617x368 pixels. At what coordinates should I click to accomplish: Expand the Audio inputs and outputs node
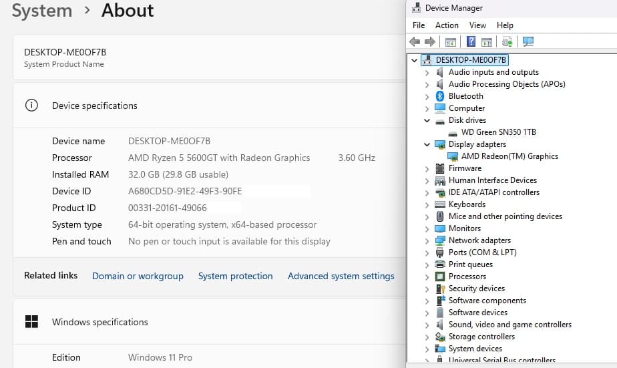click(427, 72)
